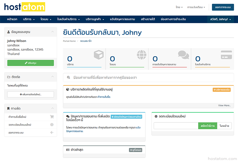Image resolution: width=238 pixels, height=161 pixels.
Task: Expand the สวัสดี, Johny! account menu
Action: pyautogui.click(x=220, y=19)
